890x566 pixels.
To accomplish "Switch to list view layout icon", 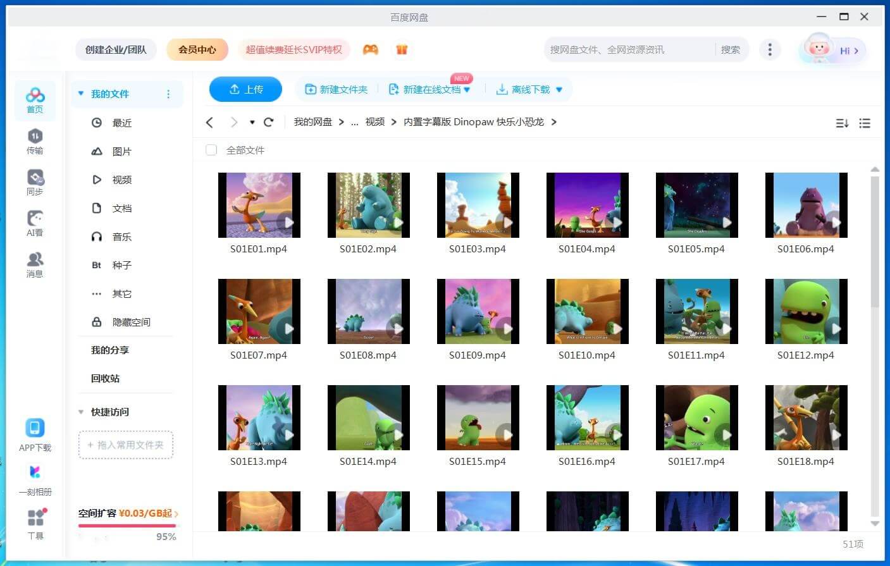I will (865, 123).
